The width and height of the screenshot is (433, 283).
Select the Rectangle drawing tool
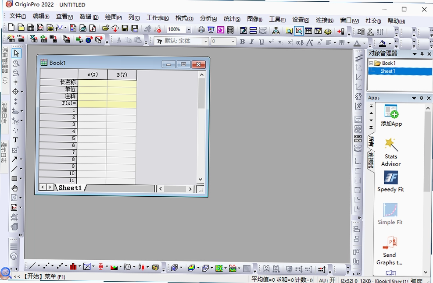click(14, 178)
